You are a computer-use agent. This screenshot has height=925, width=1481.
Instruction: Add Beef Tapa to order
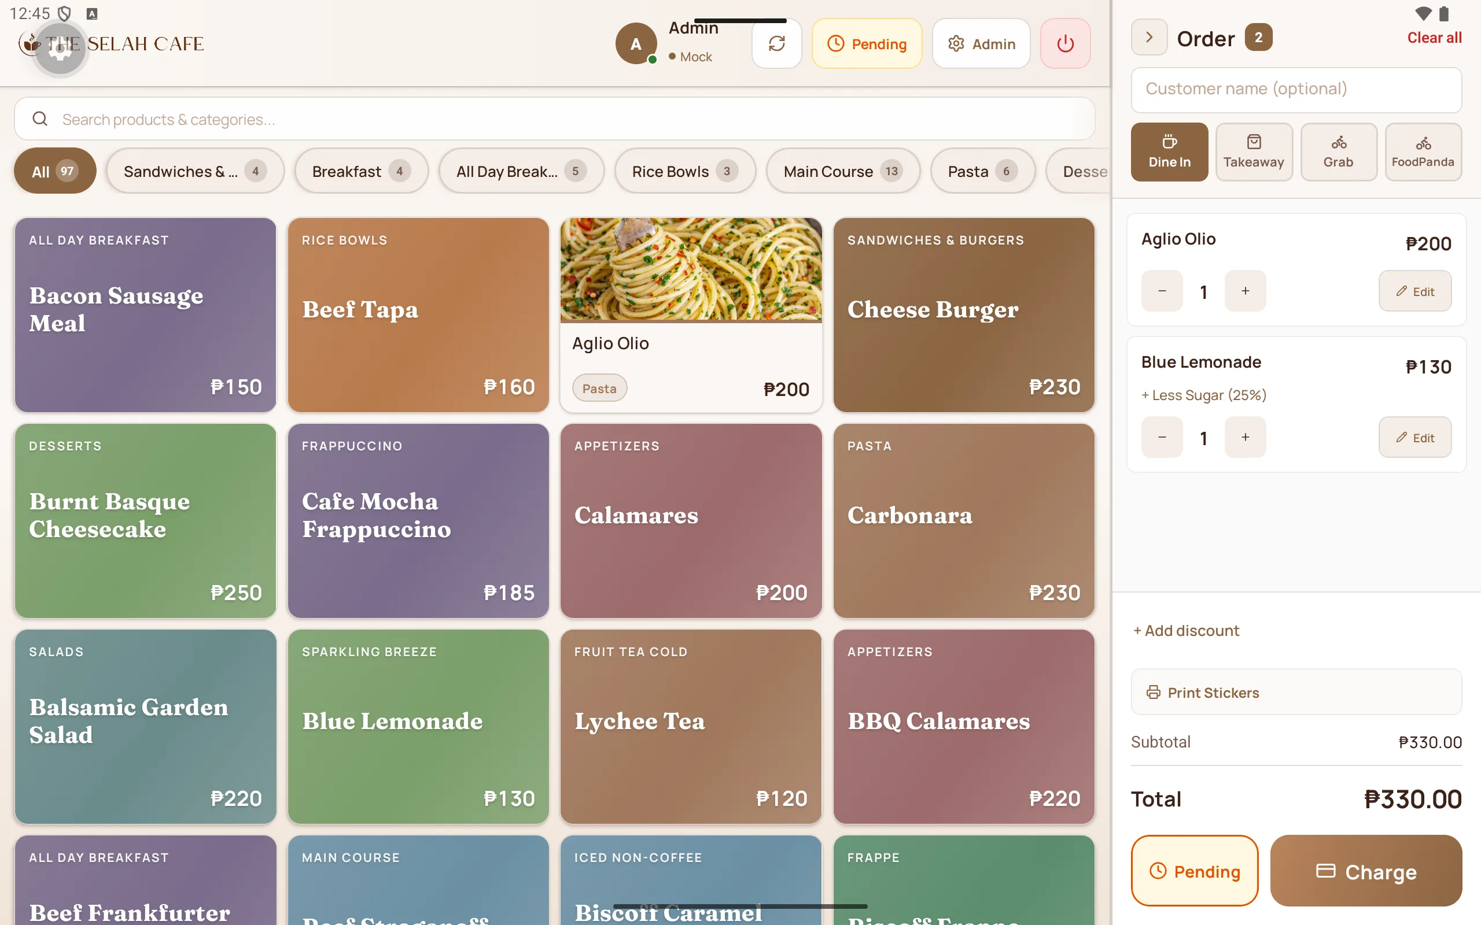[418, 314]
